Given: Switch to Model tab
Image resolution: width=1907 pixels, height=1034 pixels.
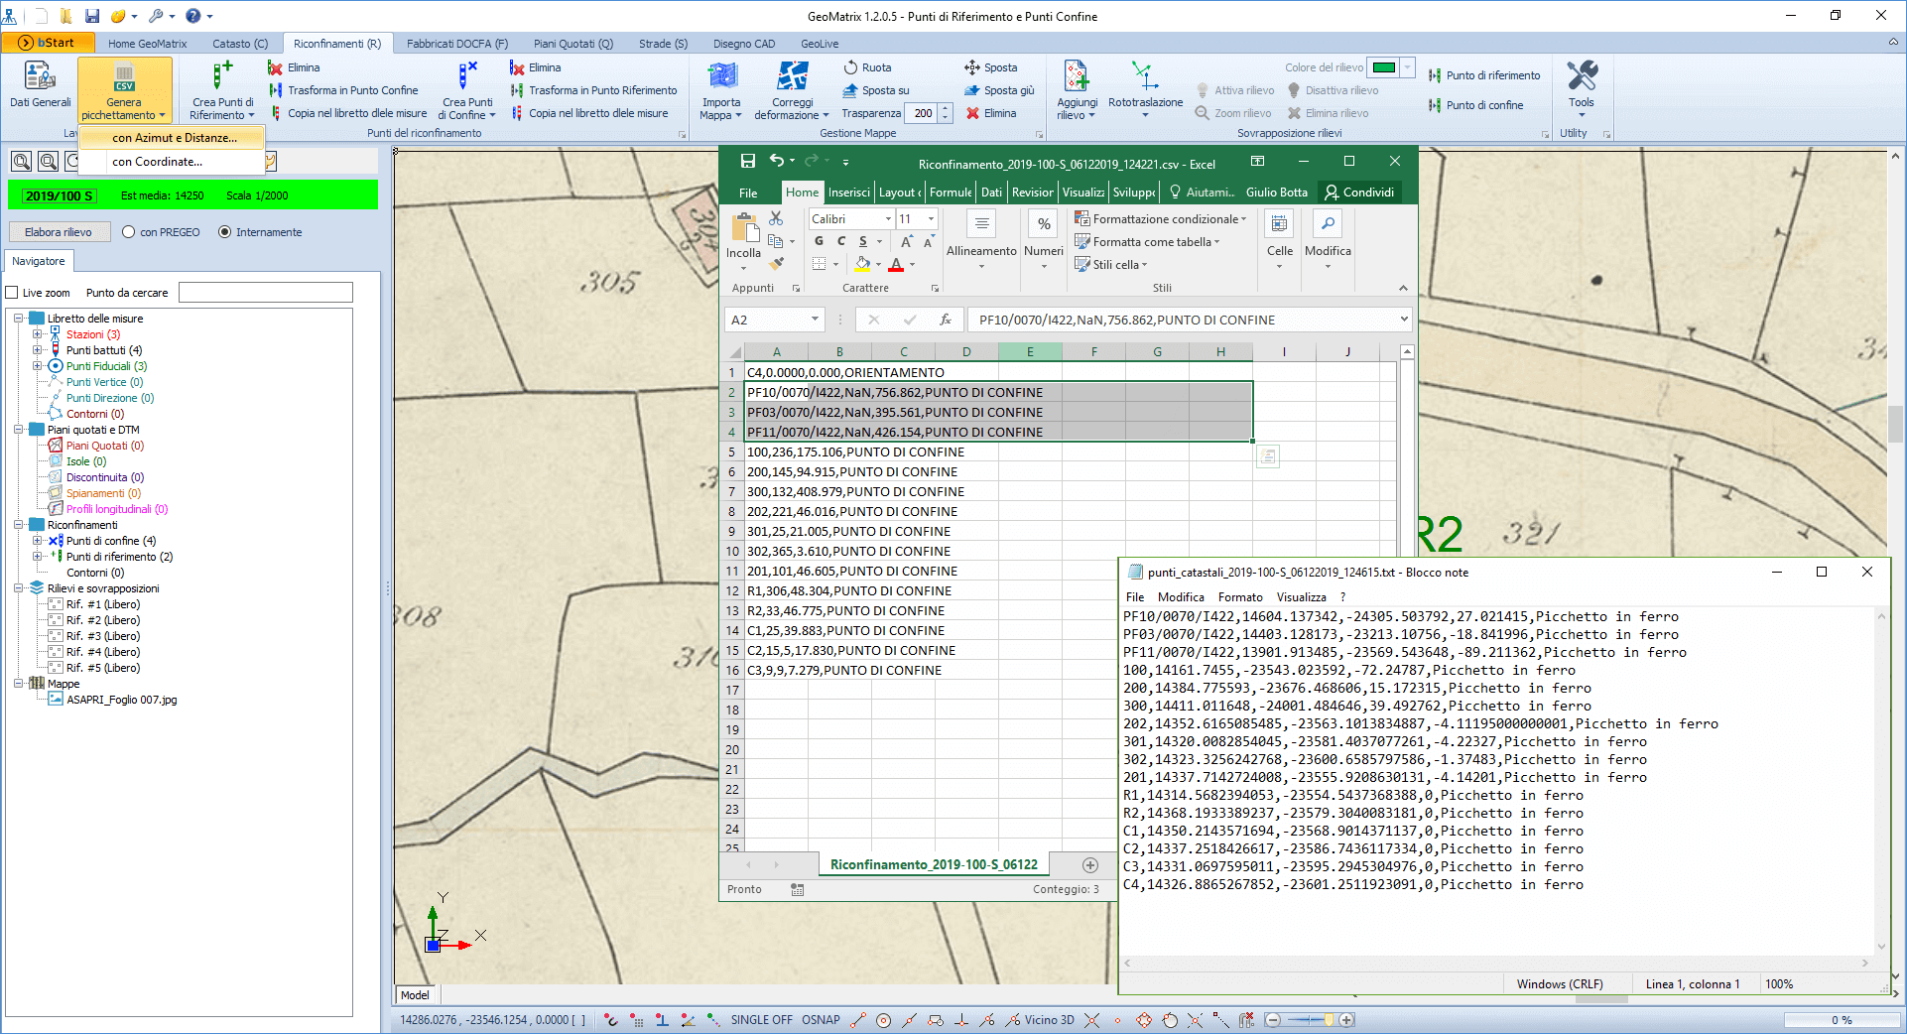Looking at the screenshot, I should tap(415, 995).
